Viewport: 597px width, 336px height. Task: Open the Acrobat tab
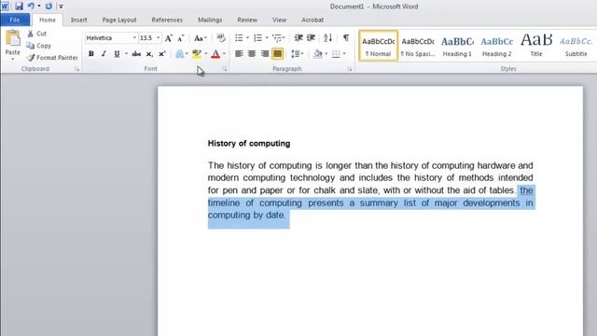tap(312, 20)
